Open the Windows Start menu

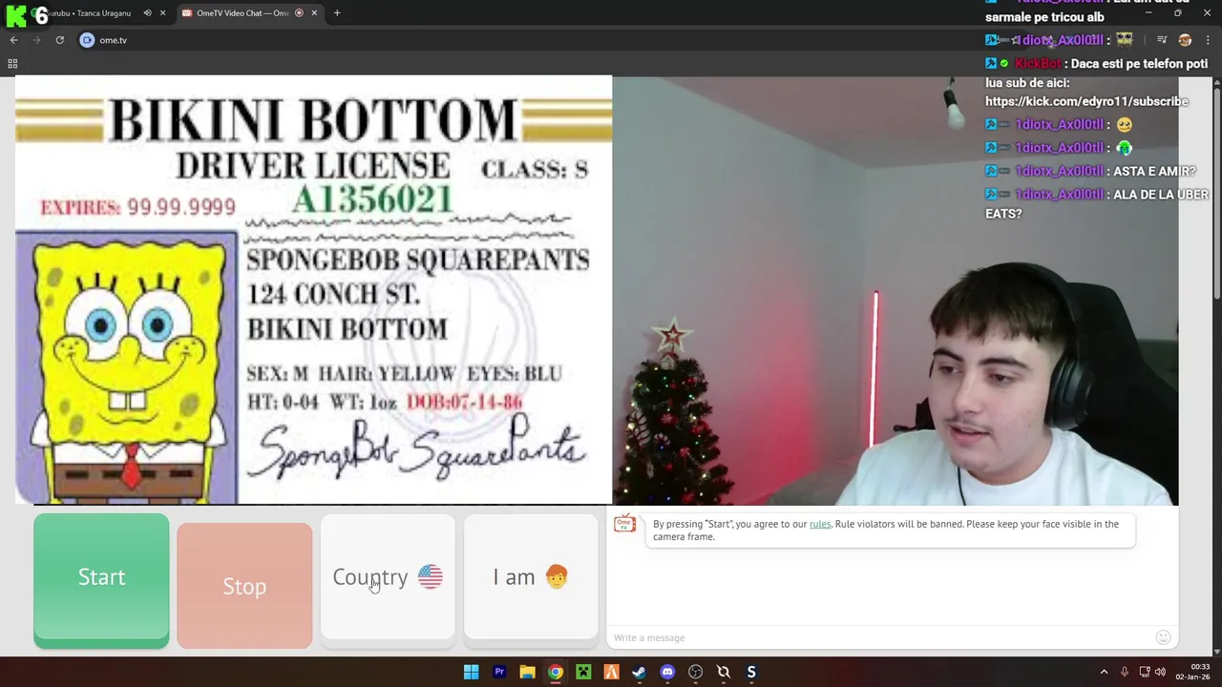471,672
